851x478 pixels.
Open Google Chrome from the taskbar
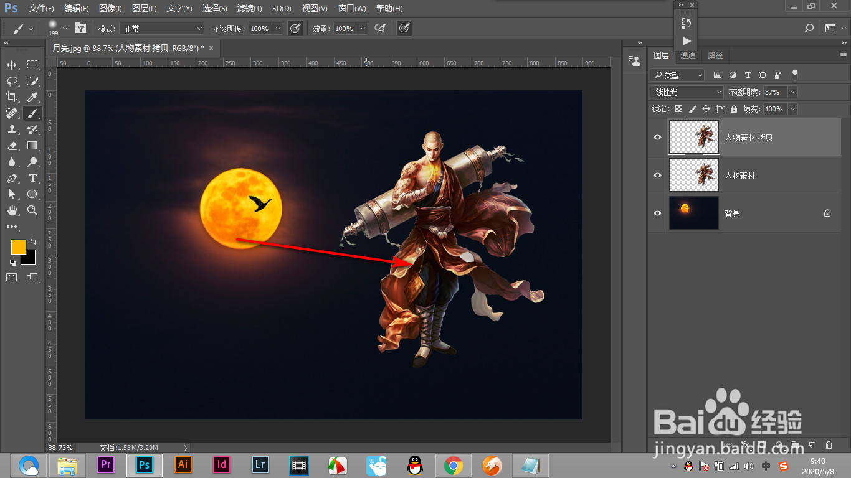tap(453, 465)
